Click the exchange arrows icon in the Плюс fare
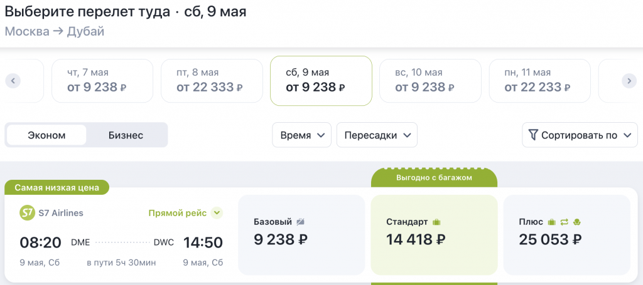The image size is (643, 285). click(x=564, y=222)
